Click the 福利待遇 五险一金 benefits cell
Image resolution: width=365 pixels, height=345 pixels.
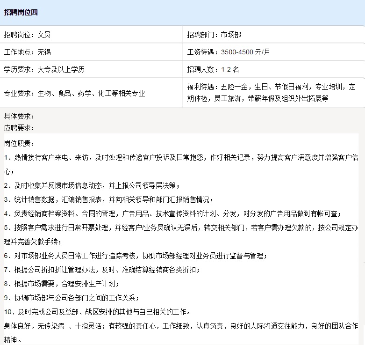tap(271, 93)
